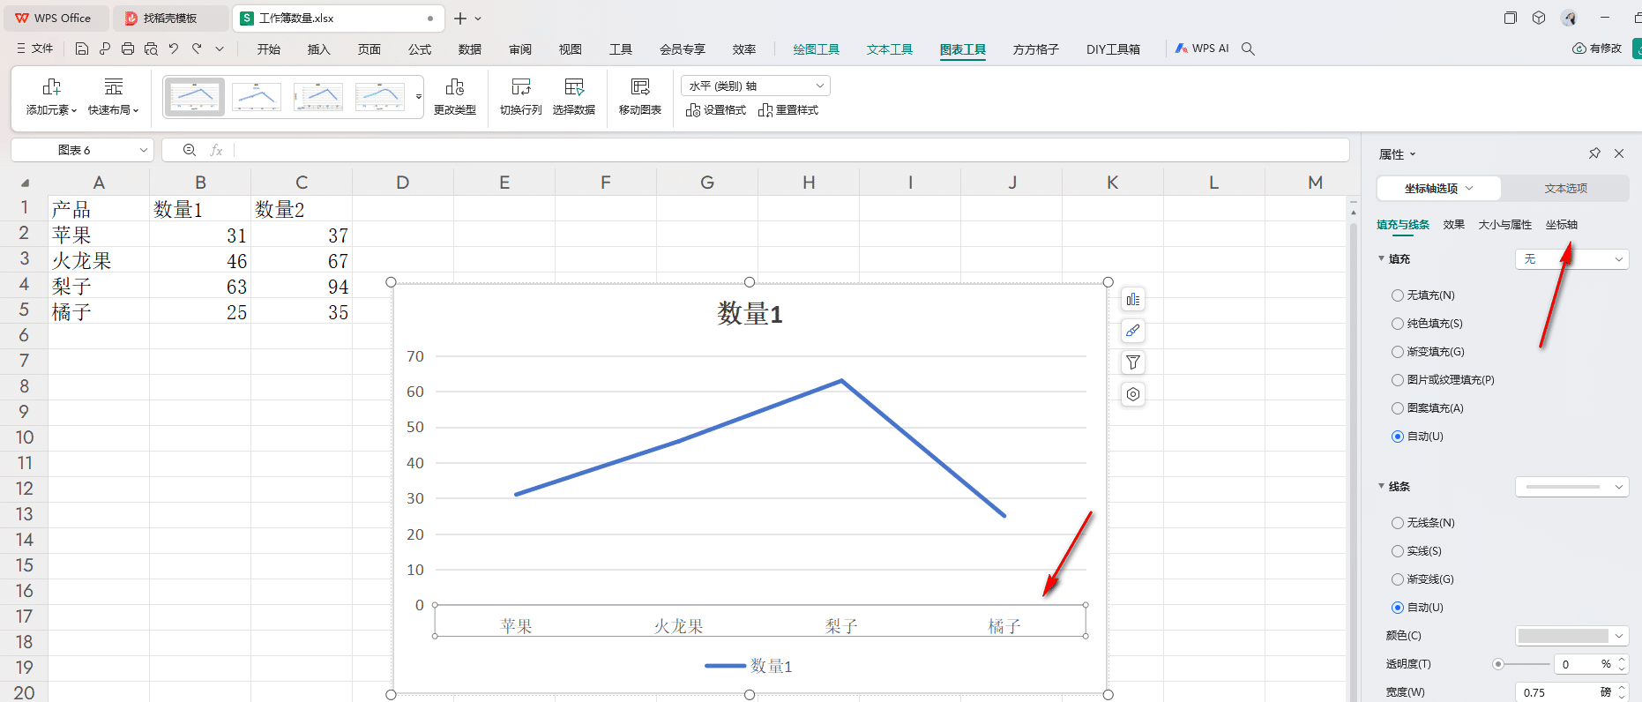Select Solid Line (实线) radio button
The image size is (1642, 702).
[1398, 551]
